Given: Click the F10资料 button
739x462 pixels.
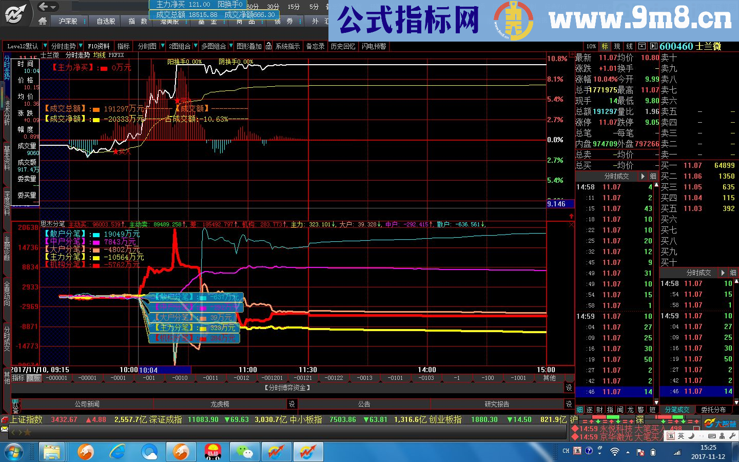Looking at the screenshot, I should coord(99,46).
